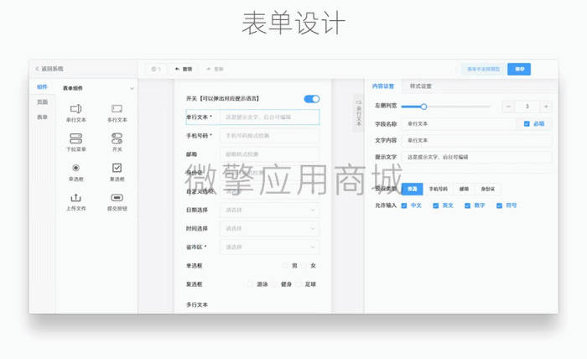Click the 左侧列宽 slider handle
Viewport: 587px width, 359px height.
[423, 107]
